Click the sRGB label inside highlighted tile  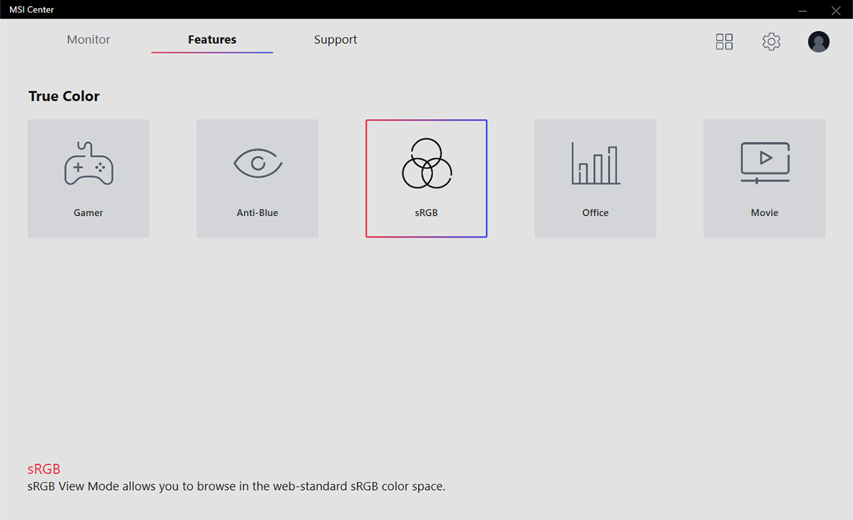(x=426, y=213)
